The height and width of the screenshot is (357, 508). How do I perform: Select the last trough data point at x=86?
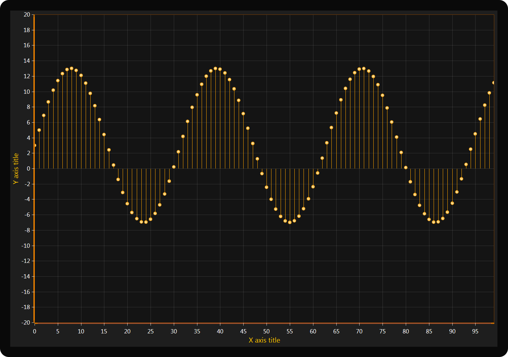point(434,222)
